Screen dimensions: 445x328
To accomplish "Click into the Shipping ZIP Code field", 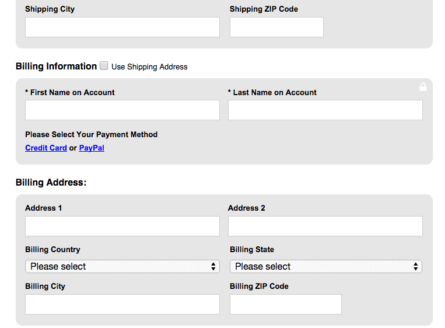I will tap(276, 27).
